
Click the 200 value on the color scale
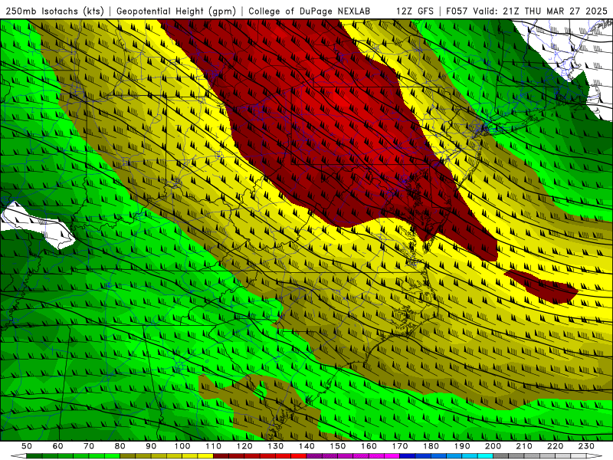click(493, 446)
